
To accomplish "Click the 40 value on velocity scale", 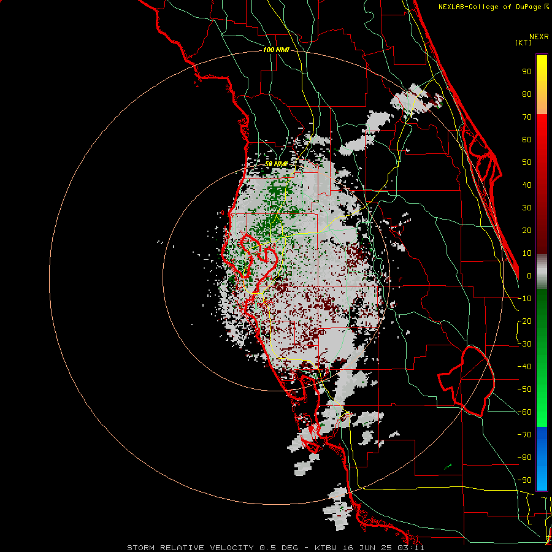I will pyautogui.click(x=527, y=185).
